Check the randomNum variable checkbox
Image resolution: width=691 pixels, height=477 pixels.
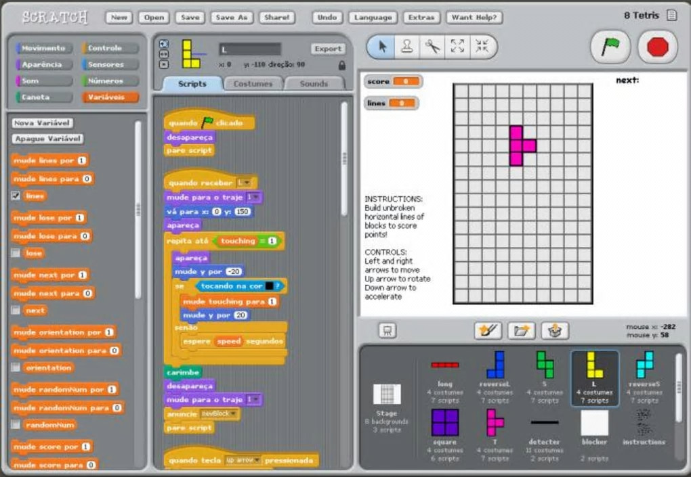(x=16, y=425)
